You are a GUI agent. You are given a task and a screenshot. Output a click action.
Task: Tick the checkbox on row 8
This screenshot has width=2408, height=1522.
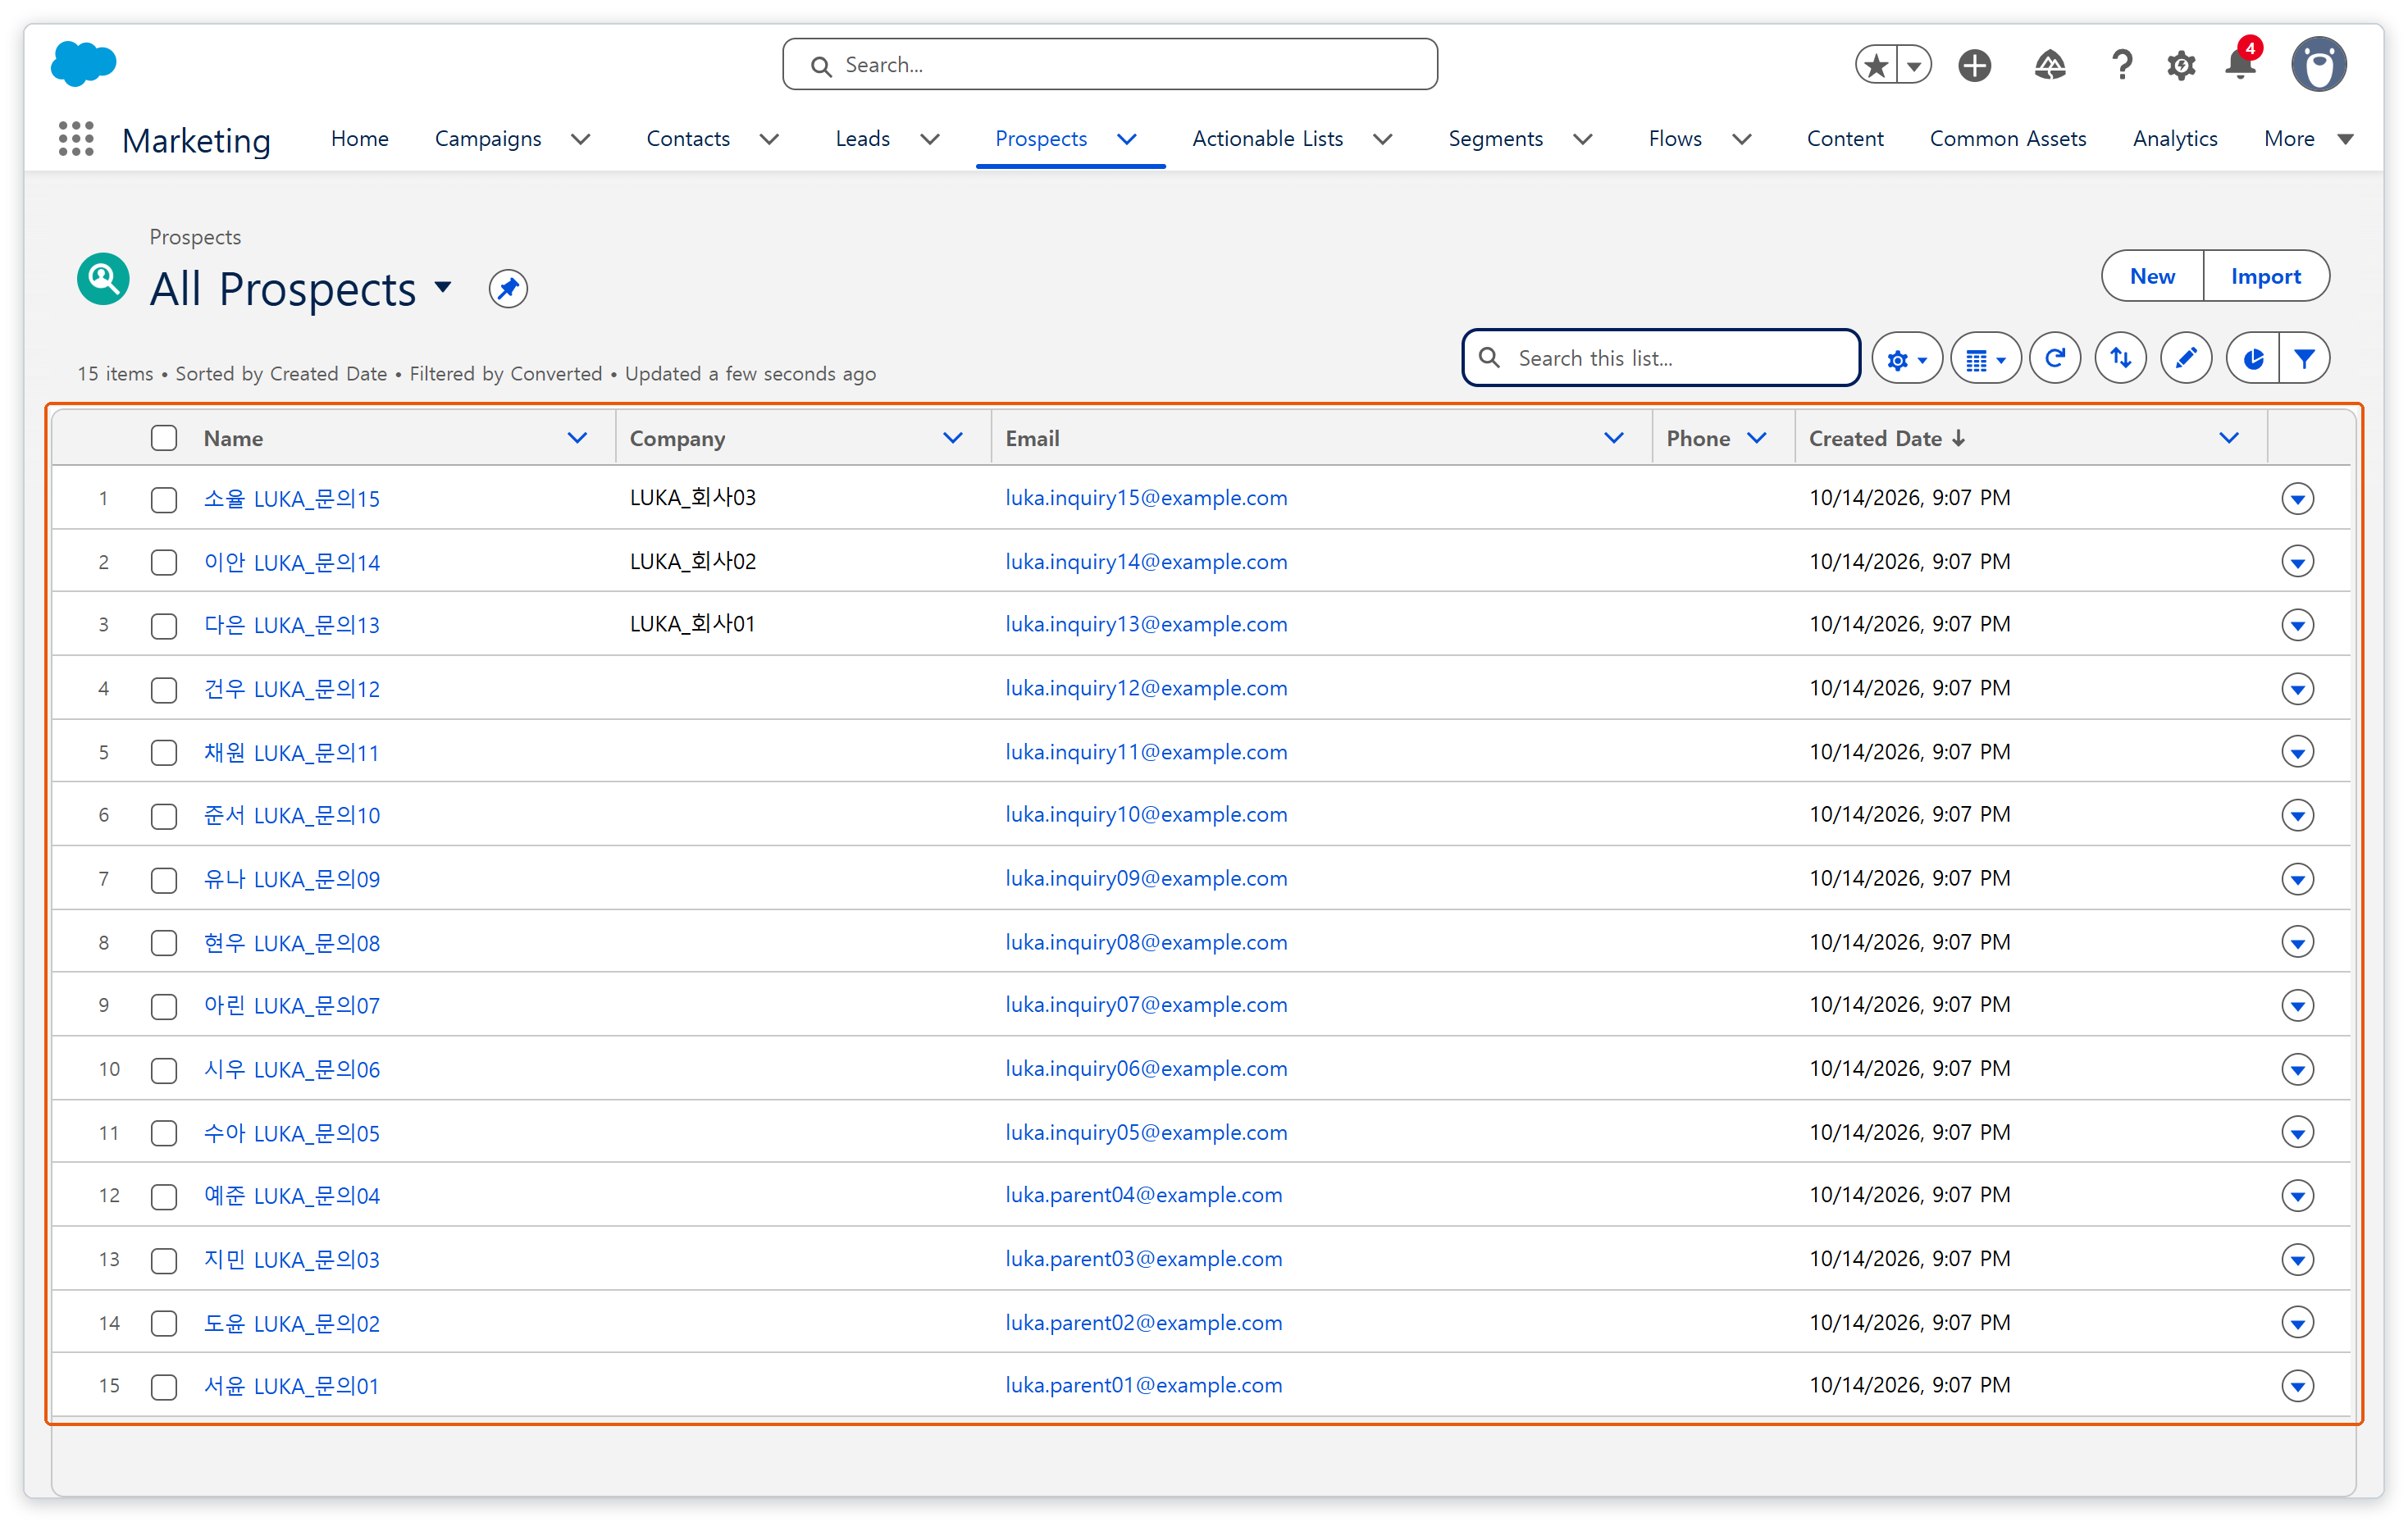164,943
